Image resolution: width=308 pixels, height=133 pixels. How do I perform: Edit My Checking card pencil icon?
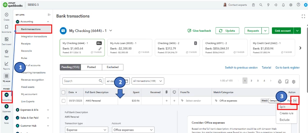tap(100, 48)
